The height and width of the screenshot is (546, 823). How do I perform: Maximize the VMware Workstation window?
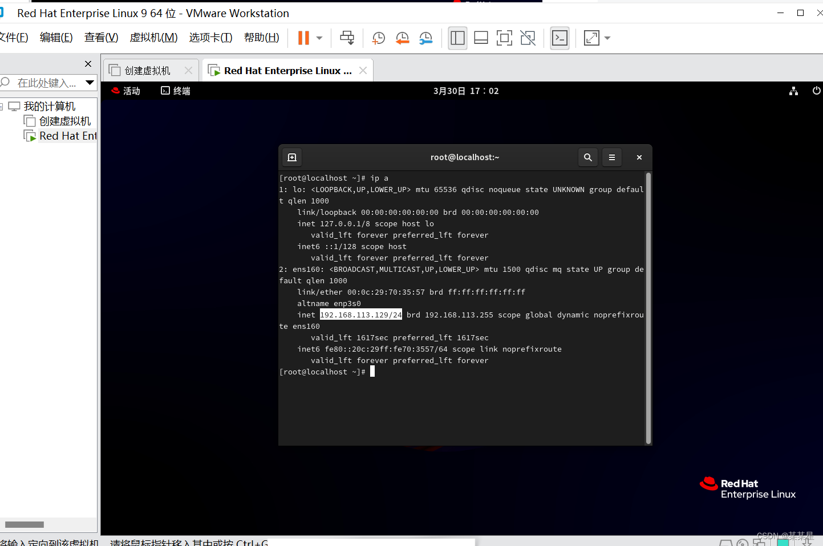click(x=800, y=13)
